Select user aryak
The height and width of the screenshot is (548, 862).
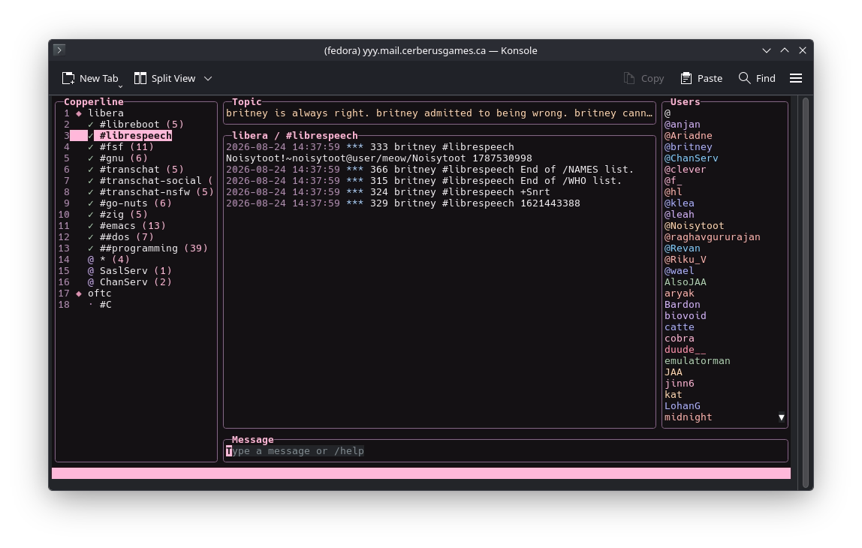tap(679, 294)
